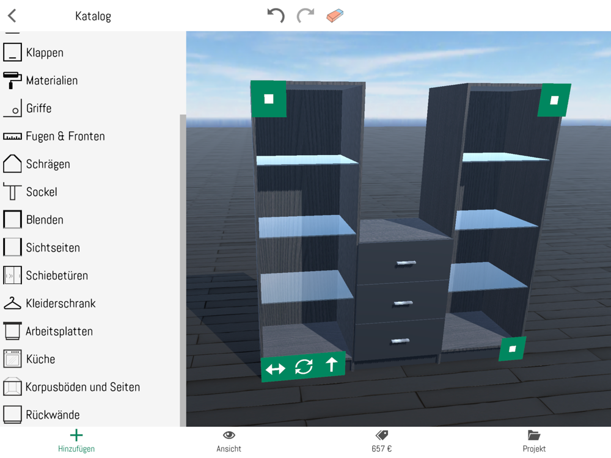Open the Arbeitsplatten category
The image size is (611, 458).
[59, 332]
